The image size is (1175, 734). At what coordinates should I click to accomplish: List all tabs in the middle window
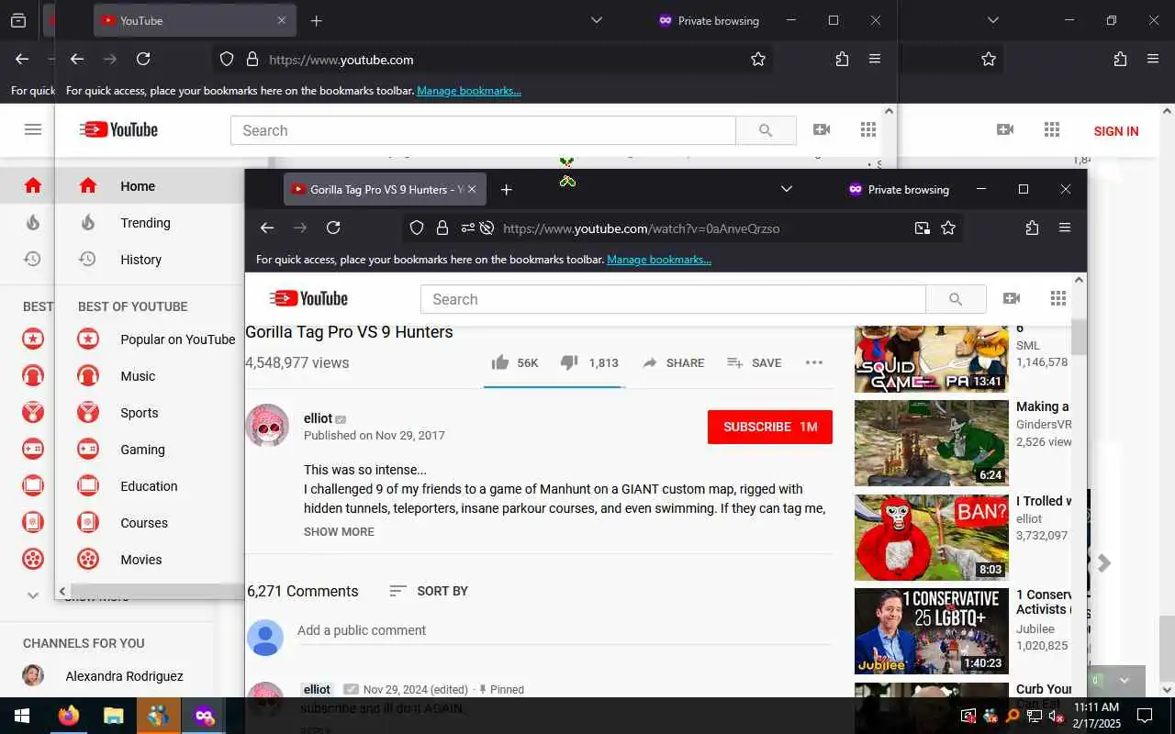[x=597, y=20]
